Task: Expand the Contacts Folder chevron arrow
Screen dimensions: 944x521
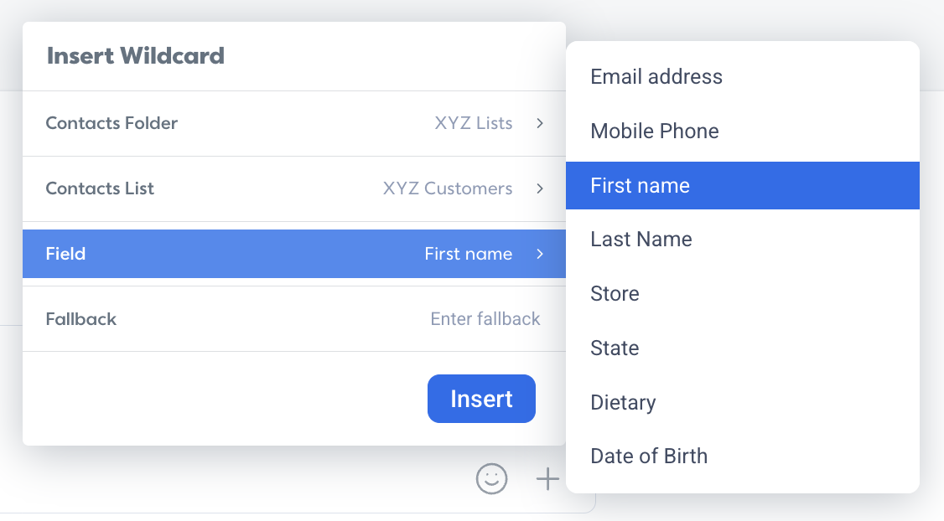Action: coord(540,123)
